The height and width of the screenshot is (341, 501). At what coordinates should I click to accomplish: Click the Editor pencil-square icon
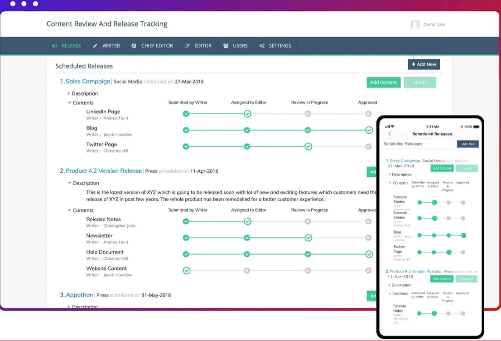187,46
